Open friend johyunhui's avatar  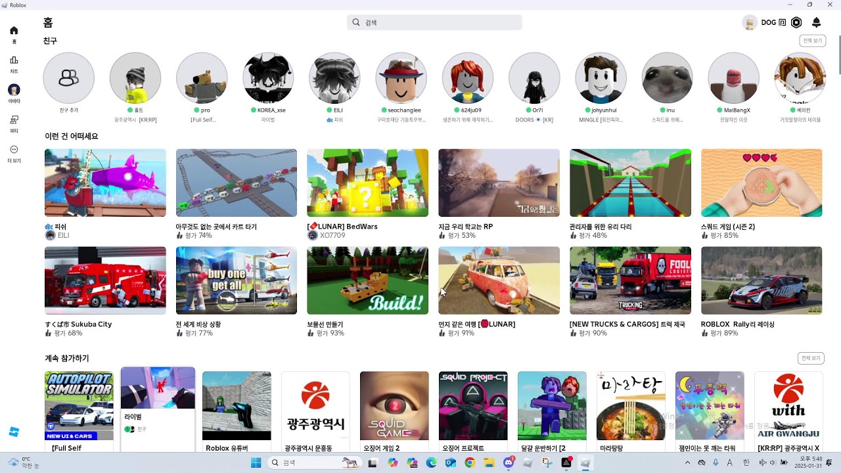[601, 78]
